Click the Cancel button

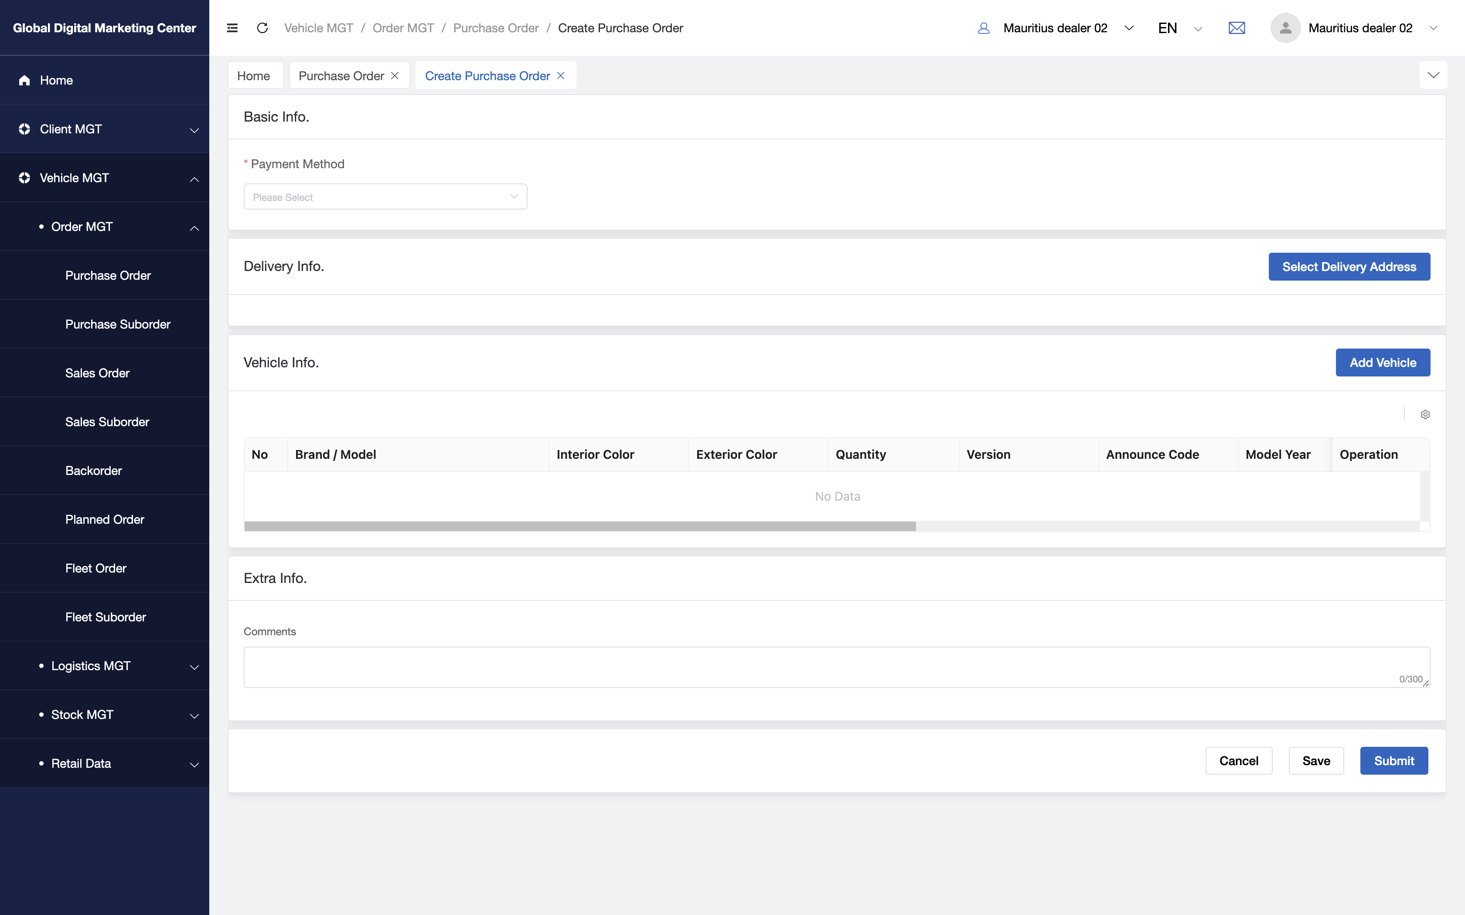[1239, 761]
